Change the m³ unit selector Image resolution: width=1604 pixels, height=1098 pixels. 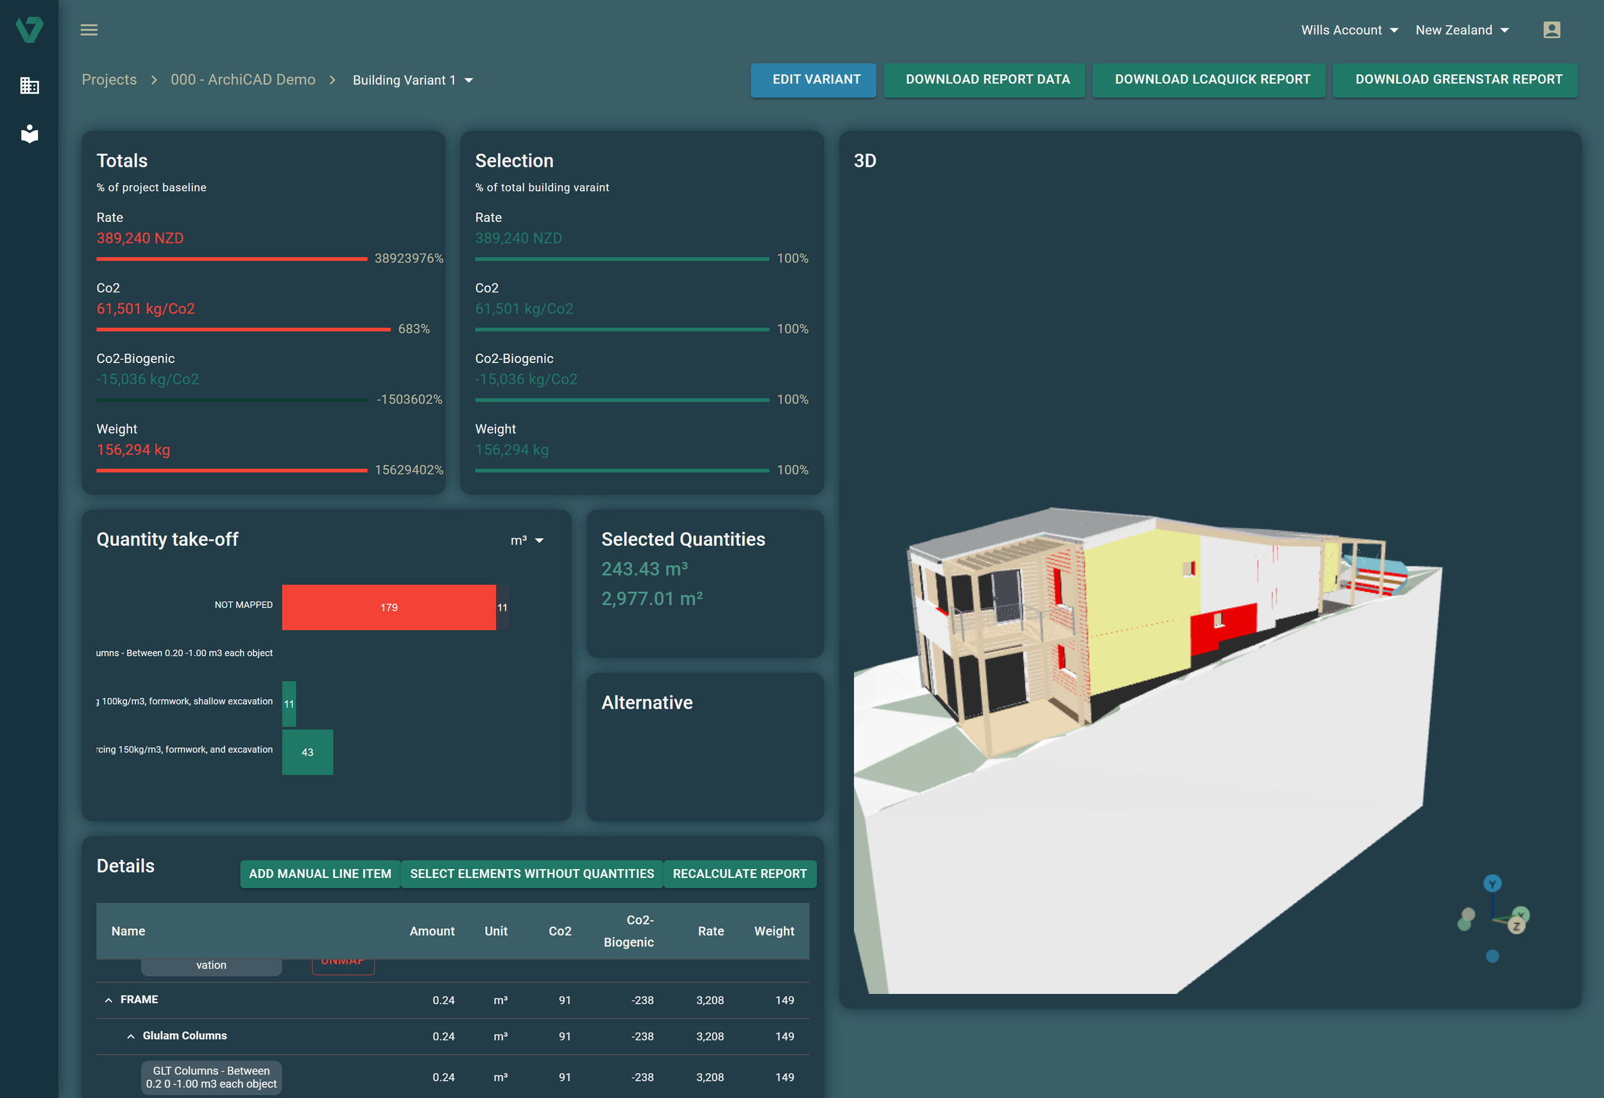coord(527,541)
